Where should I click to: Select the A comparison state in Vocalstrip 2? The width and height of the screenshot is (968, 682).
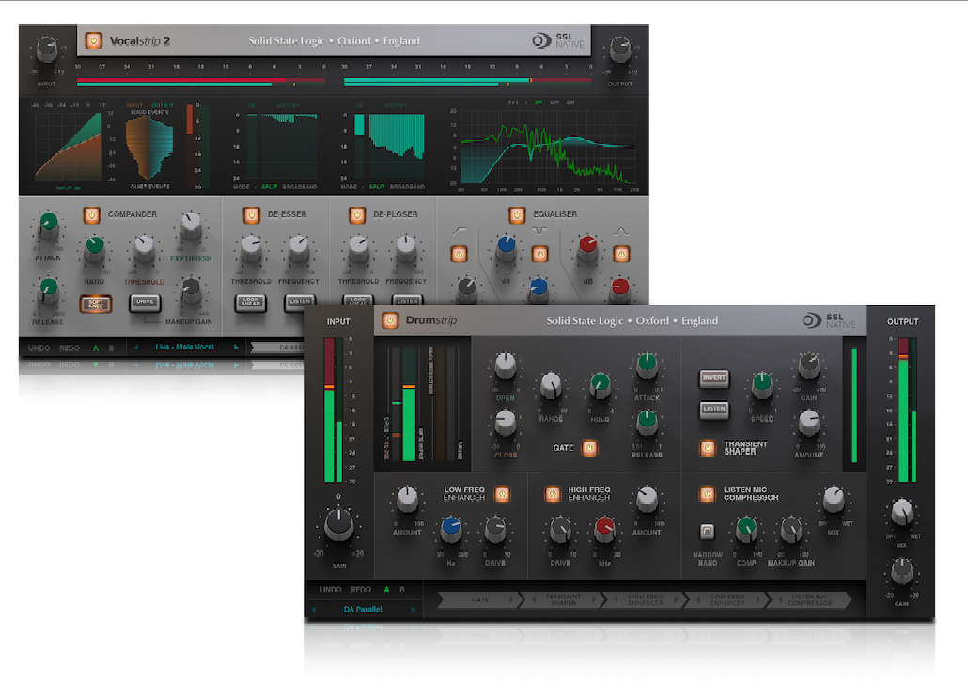coord(94,346)
